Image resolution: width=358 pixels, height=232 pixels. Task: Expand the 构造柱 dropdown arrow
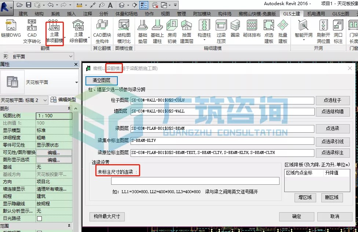(204, 40)
